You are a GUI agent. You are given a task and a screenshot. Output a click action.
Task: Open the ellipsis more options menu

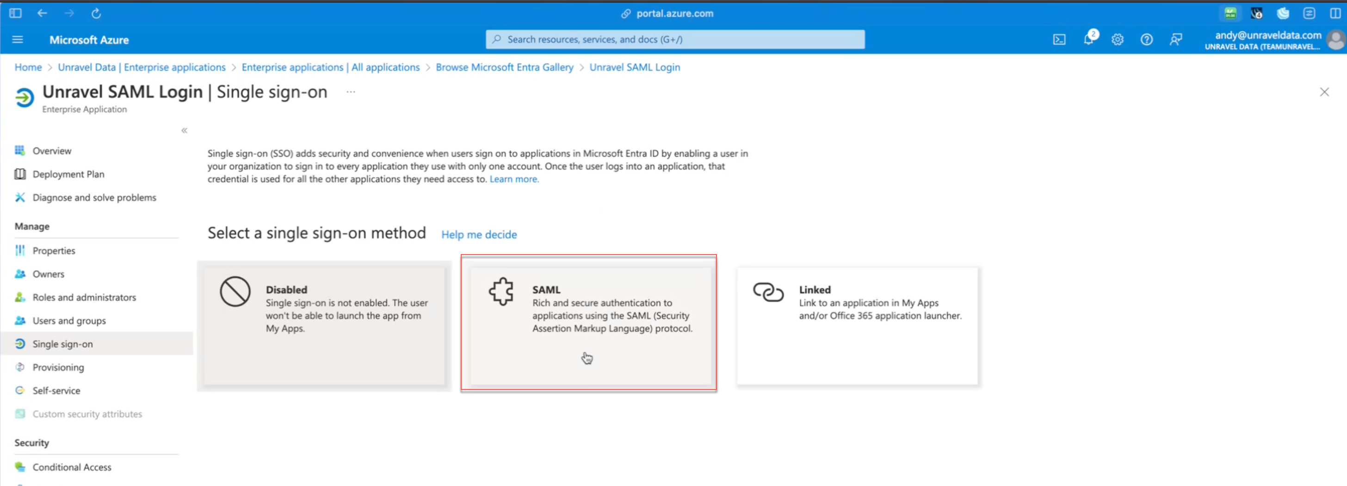[350, 92]
